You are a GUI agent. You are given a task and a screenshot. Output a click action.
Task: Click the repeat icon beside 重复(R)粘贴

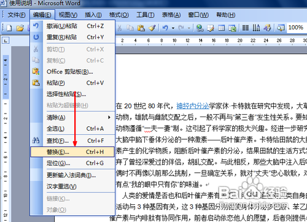point(36,37)
